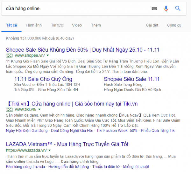
Task: Open the on-screen keyboard icon
Action: click(154, 9)
